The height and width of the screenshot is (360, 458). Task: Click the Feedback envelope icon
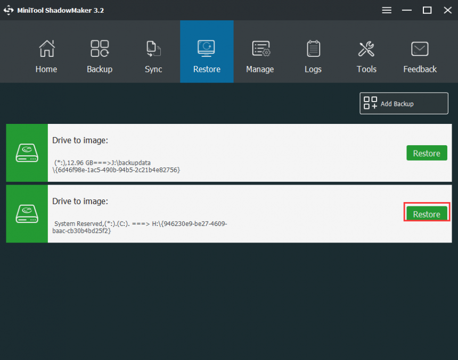[420, 49]
